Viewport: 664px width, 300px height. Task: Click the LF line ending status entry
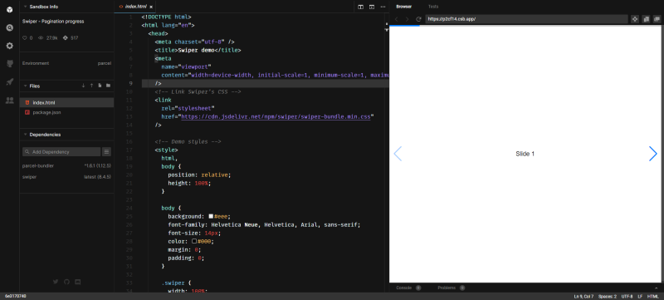coord(640,296)
